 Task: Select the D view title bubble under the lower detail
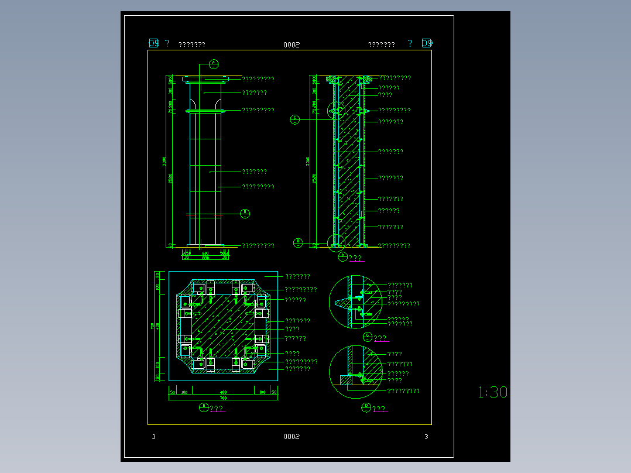(x=366, y=408)
